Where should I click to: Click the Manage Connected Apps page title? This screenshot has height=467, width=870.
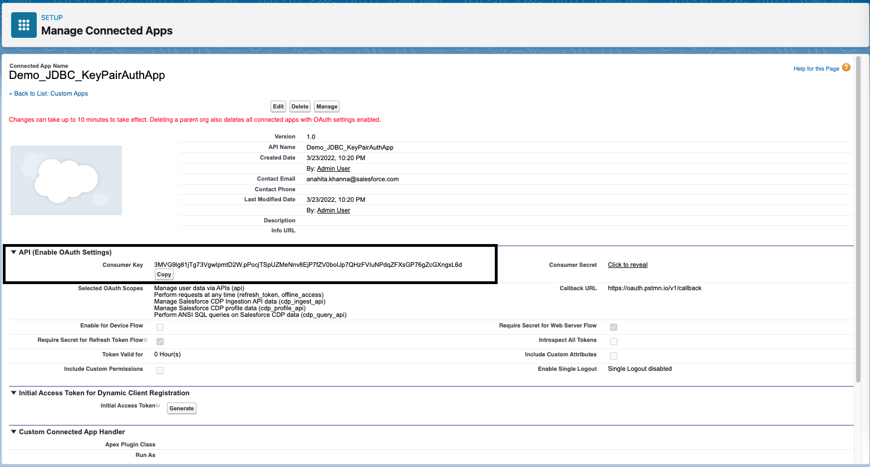(107, 31)
